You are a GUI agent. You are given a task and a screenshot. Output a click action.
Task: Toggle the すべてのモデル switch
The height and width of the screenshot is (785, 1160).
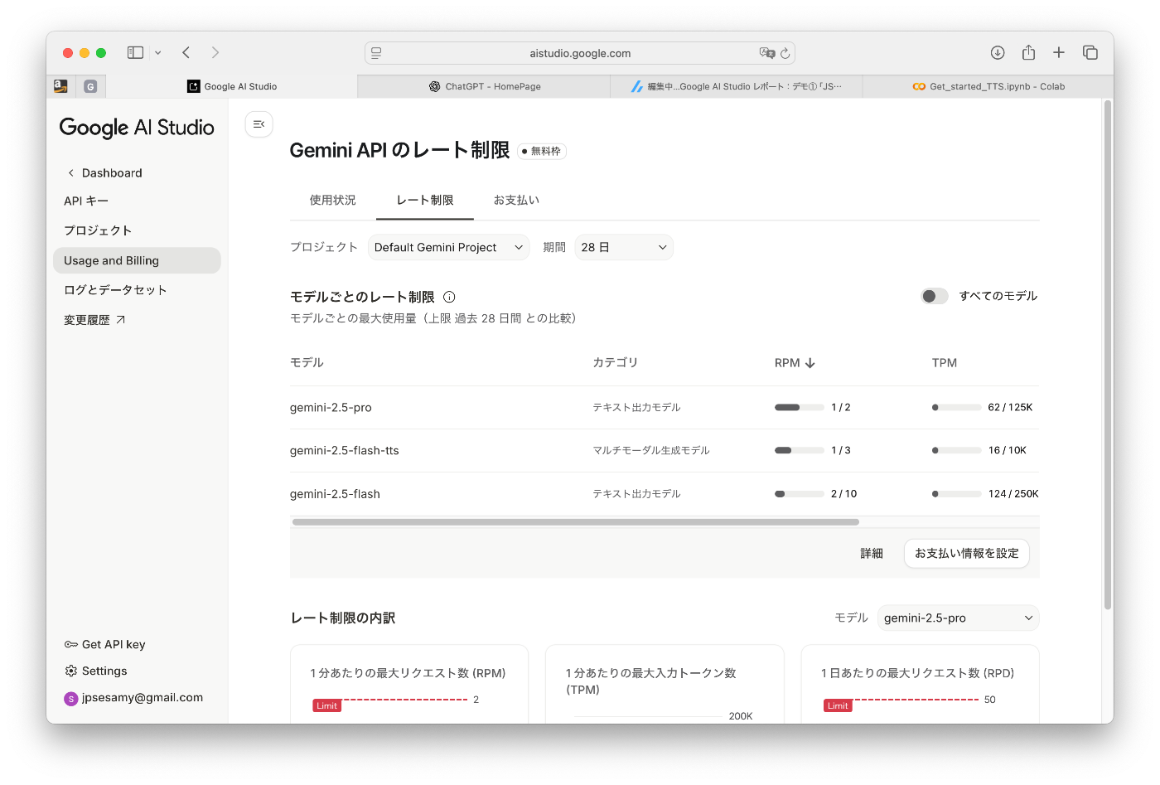click(x=935, y=296)
